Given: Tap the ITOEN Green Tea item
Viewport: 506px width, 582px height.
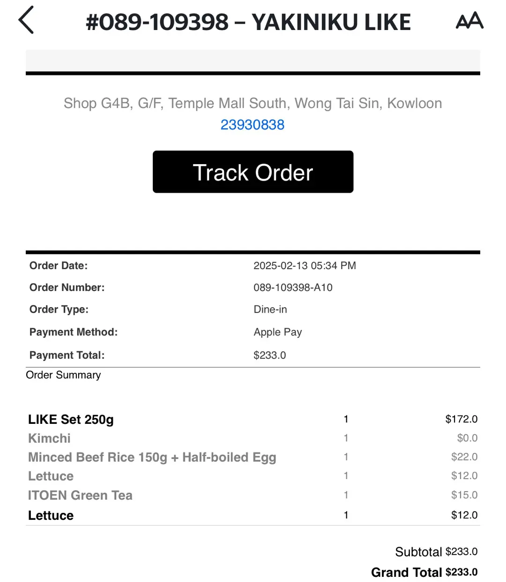Looking at the screenshot, I should [x=80, y=495].
